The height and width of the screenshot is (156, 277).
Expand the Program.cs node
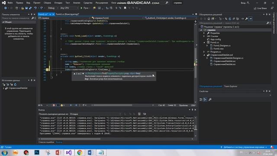click(x=204, y=52)
